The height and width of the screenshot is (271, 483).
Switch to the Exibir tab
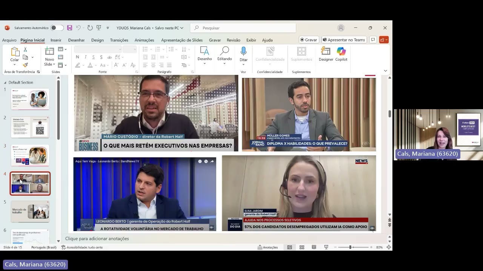[251, 40]
